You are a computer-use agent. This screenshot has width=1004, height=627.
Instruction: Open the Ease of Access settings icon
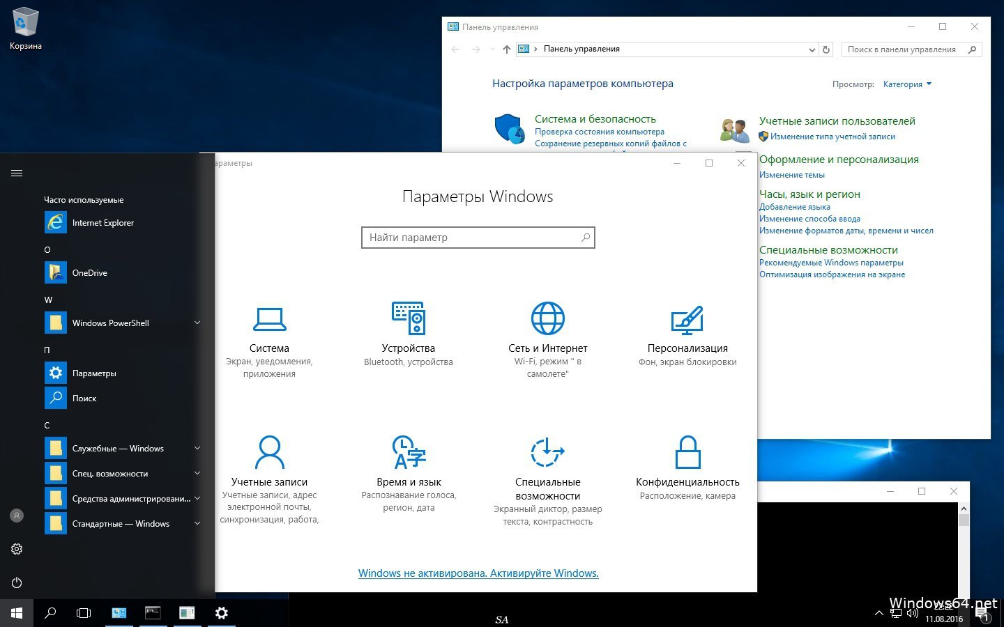(548, 452)
